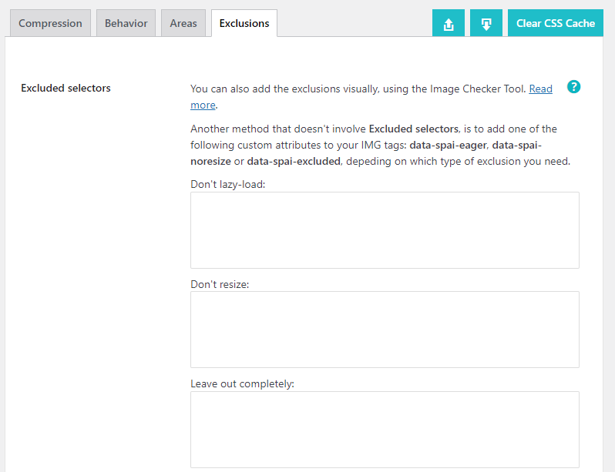Click the Excluded selectors heading label
This screenshot has width=615, height=472.
click(66, 88)
